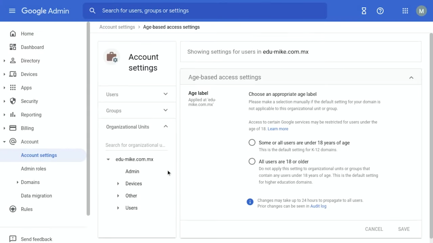The width and height of the screenshot is (433, 243).
Task: Expand the Billing sidebar arrow
Action: [x=4, y=128]
